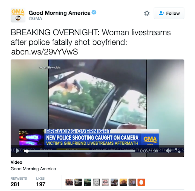Click the GMA profile avatar logo

point(18,15)
